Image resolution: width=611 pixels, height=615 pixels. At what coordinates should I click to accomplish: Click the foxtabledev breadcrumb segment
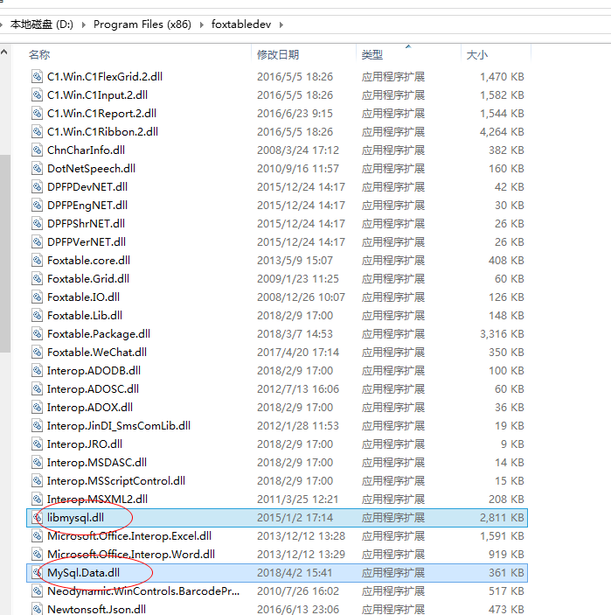coord(241,24)
